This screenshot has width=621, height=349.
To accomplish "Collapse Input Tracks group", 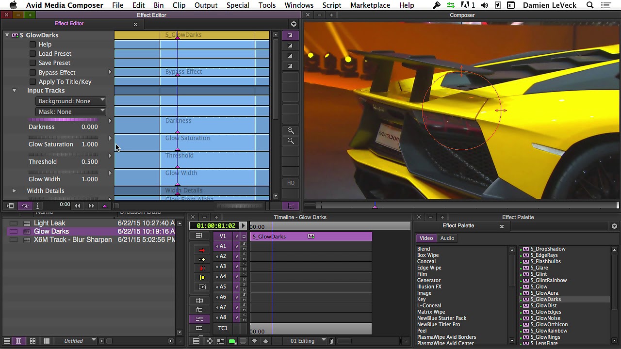I will (x=14, y=91).
